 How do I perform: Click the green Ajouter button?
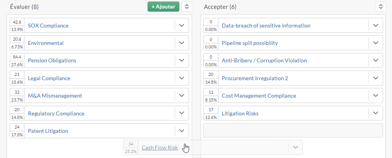pos(163,7)
